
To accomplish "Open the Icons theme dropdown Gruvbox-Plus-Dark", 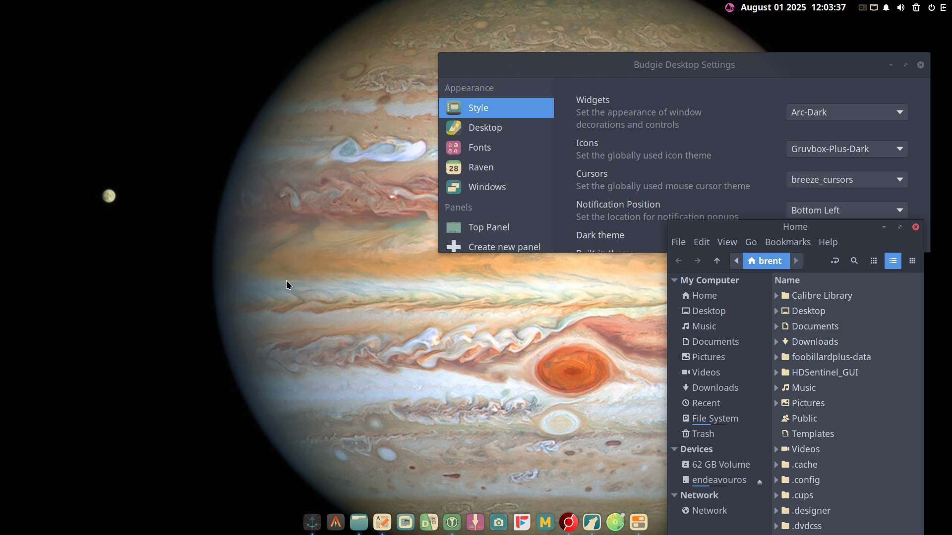I will click(847, 149).
